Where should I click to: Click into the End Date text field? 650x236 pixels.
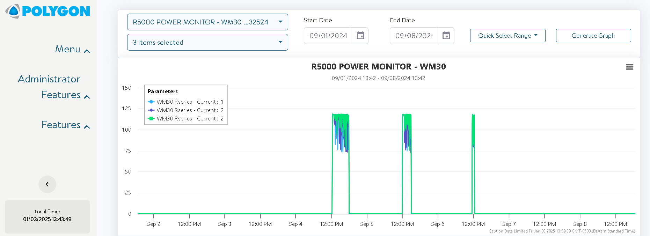414,36
